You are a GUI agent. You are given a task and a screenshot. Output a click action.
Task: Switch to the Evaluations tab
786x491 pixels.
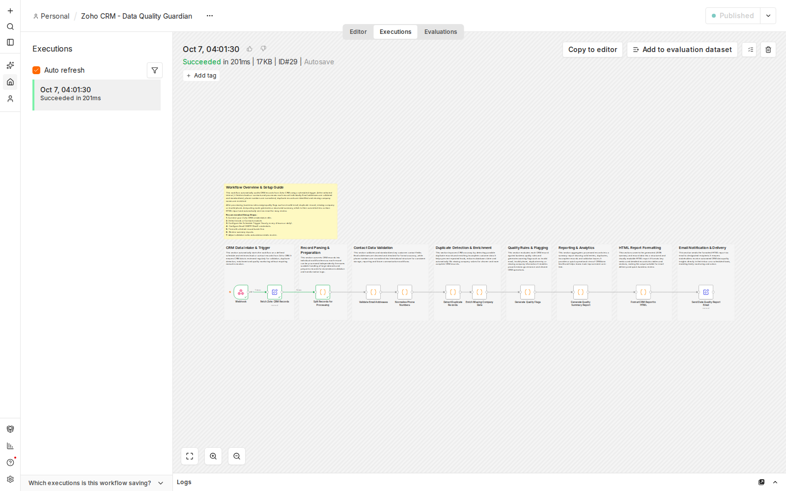pyautogui.click(x=441, y=32)
